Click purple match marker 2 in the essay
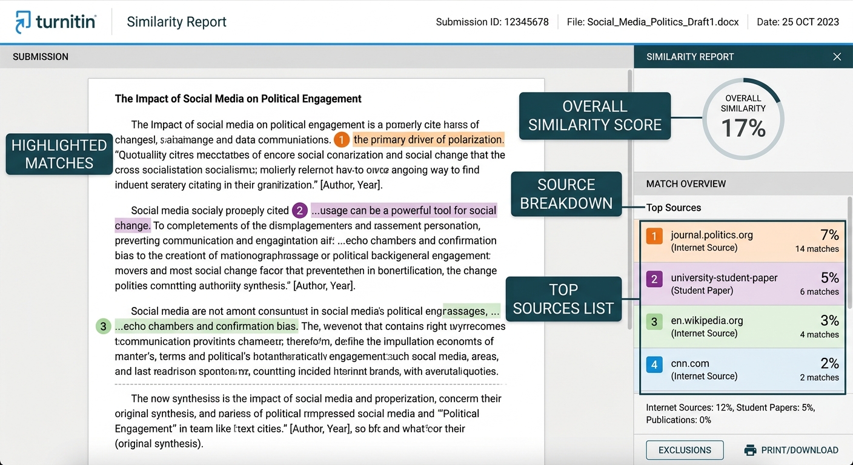The image size is (853, 465). 300,211
